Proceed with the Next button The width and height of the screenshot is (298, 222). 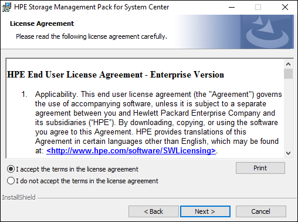coord(205,211)
